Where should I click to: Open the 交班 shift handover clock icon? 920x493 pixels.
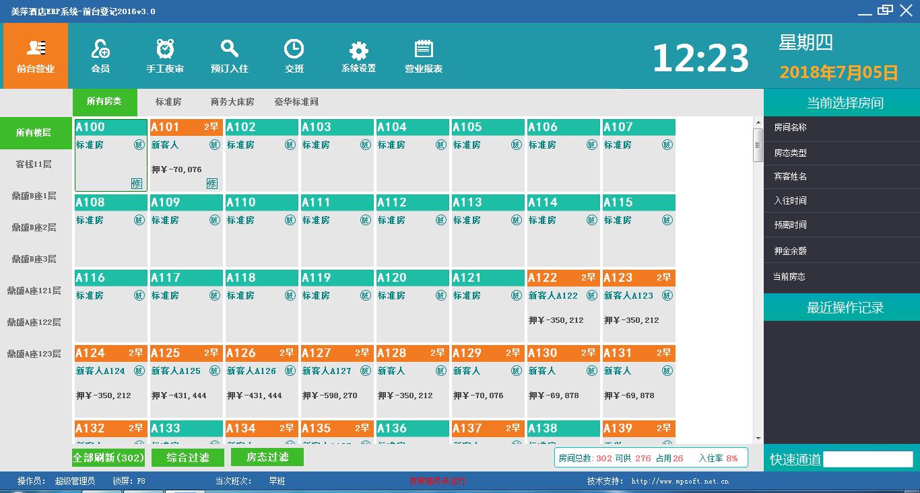[x=294, y=56]
